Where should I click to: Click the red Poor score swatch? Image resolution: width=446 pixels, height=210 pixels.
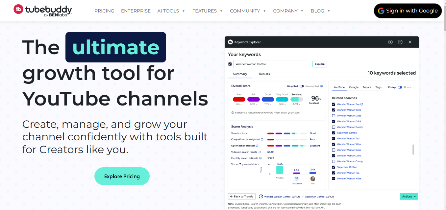[239, 99]
